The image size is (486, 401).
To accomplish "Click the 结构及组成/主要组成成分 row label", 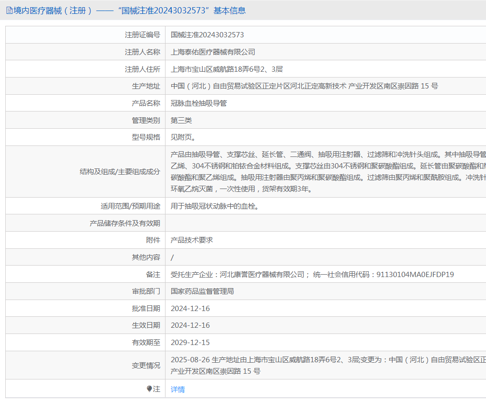I will click(x=120, y=171).
